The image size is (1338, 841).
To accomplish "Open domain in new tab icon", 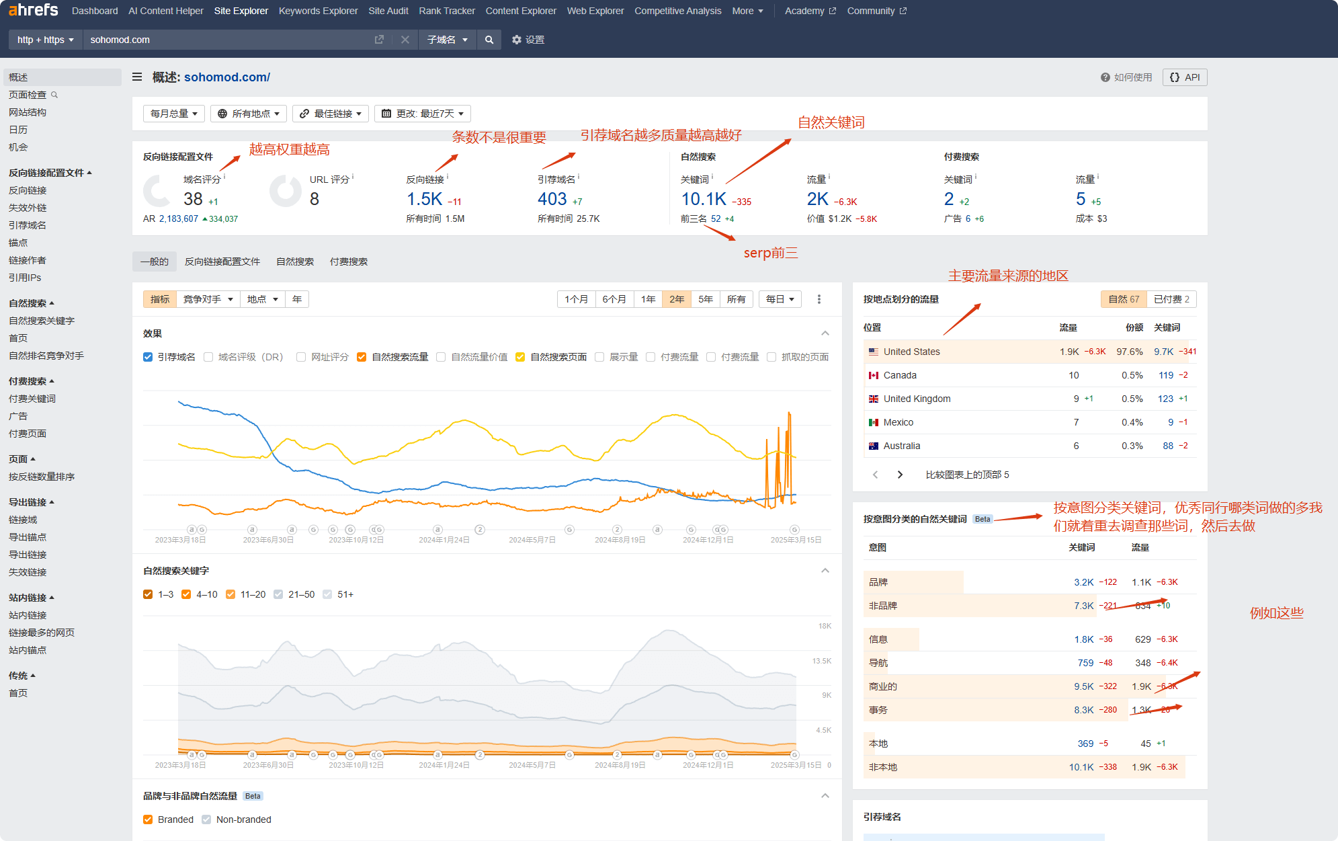I will tap(379, 40).
